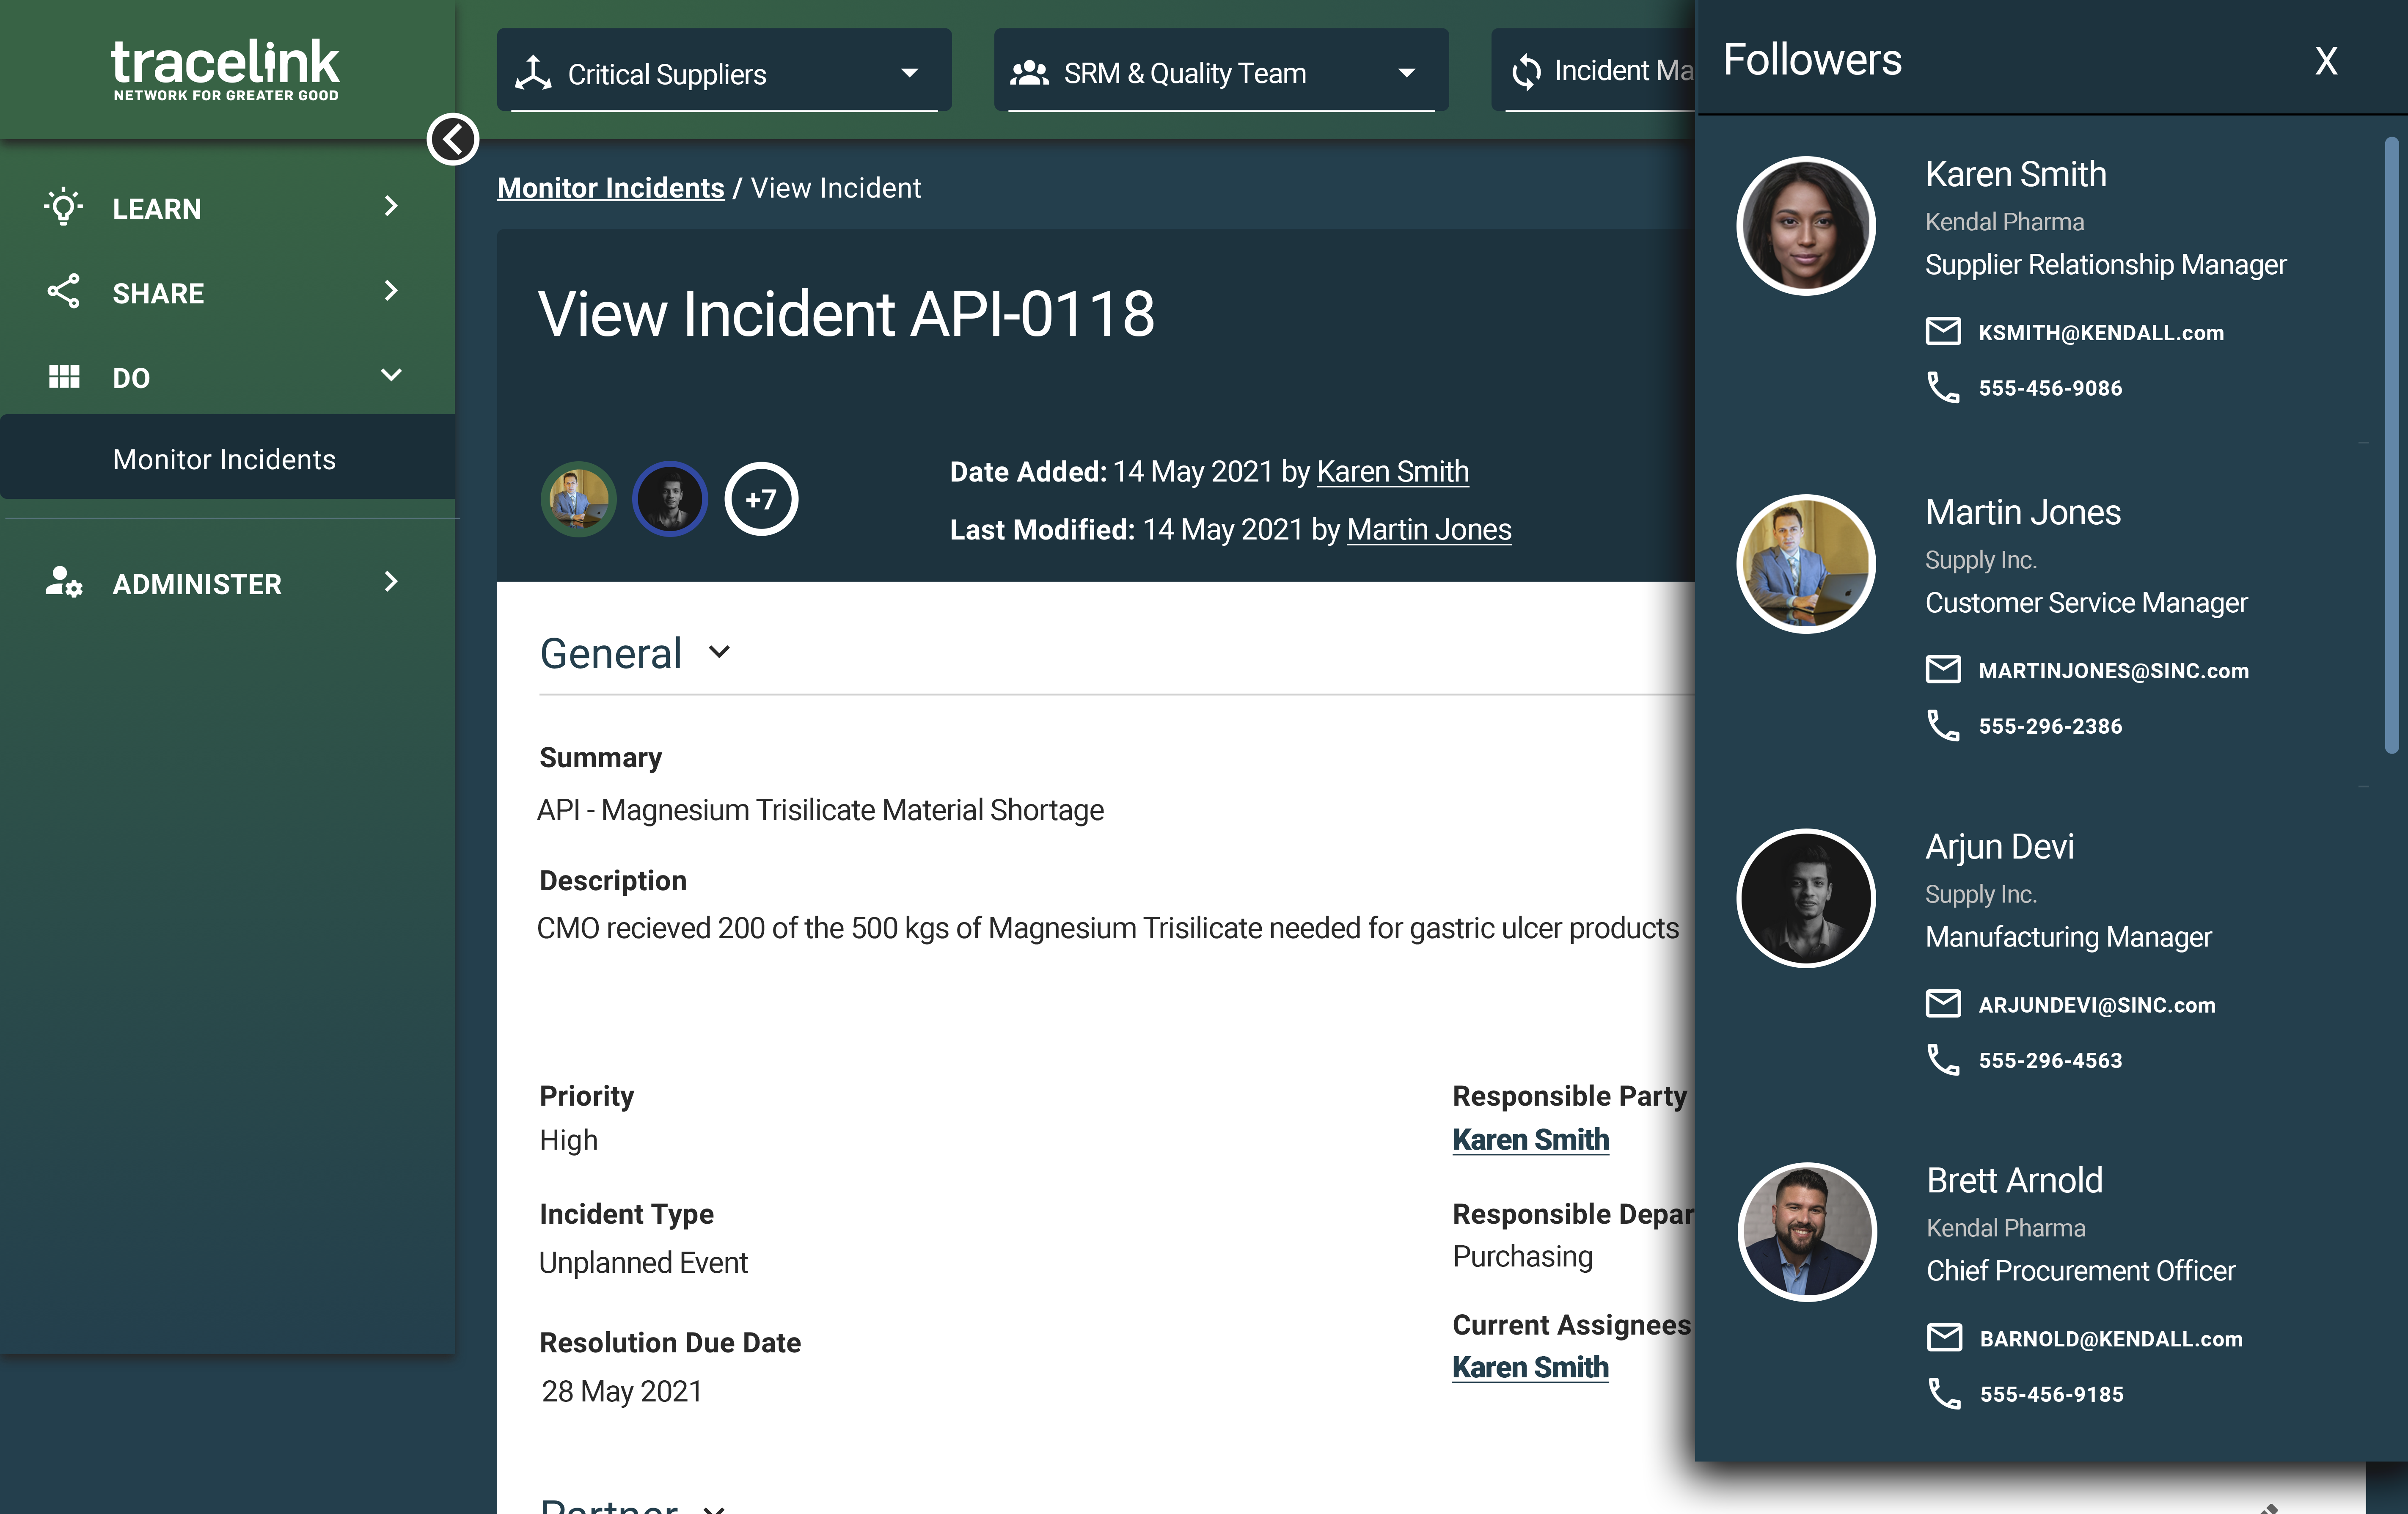Click the 28 May 2021 due date

[621, 1391]
